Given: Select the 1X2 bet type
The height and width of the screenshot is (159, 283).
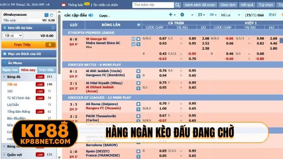Looking at the screenshot, I should [10, 91].
